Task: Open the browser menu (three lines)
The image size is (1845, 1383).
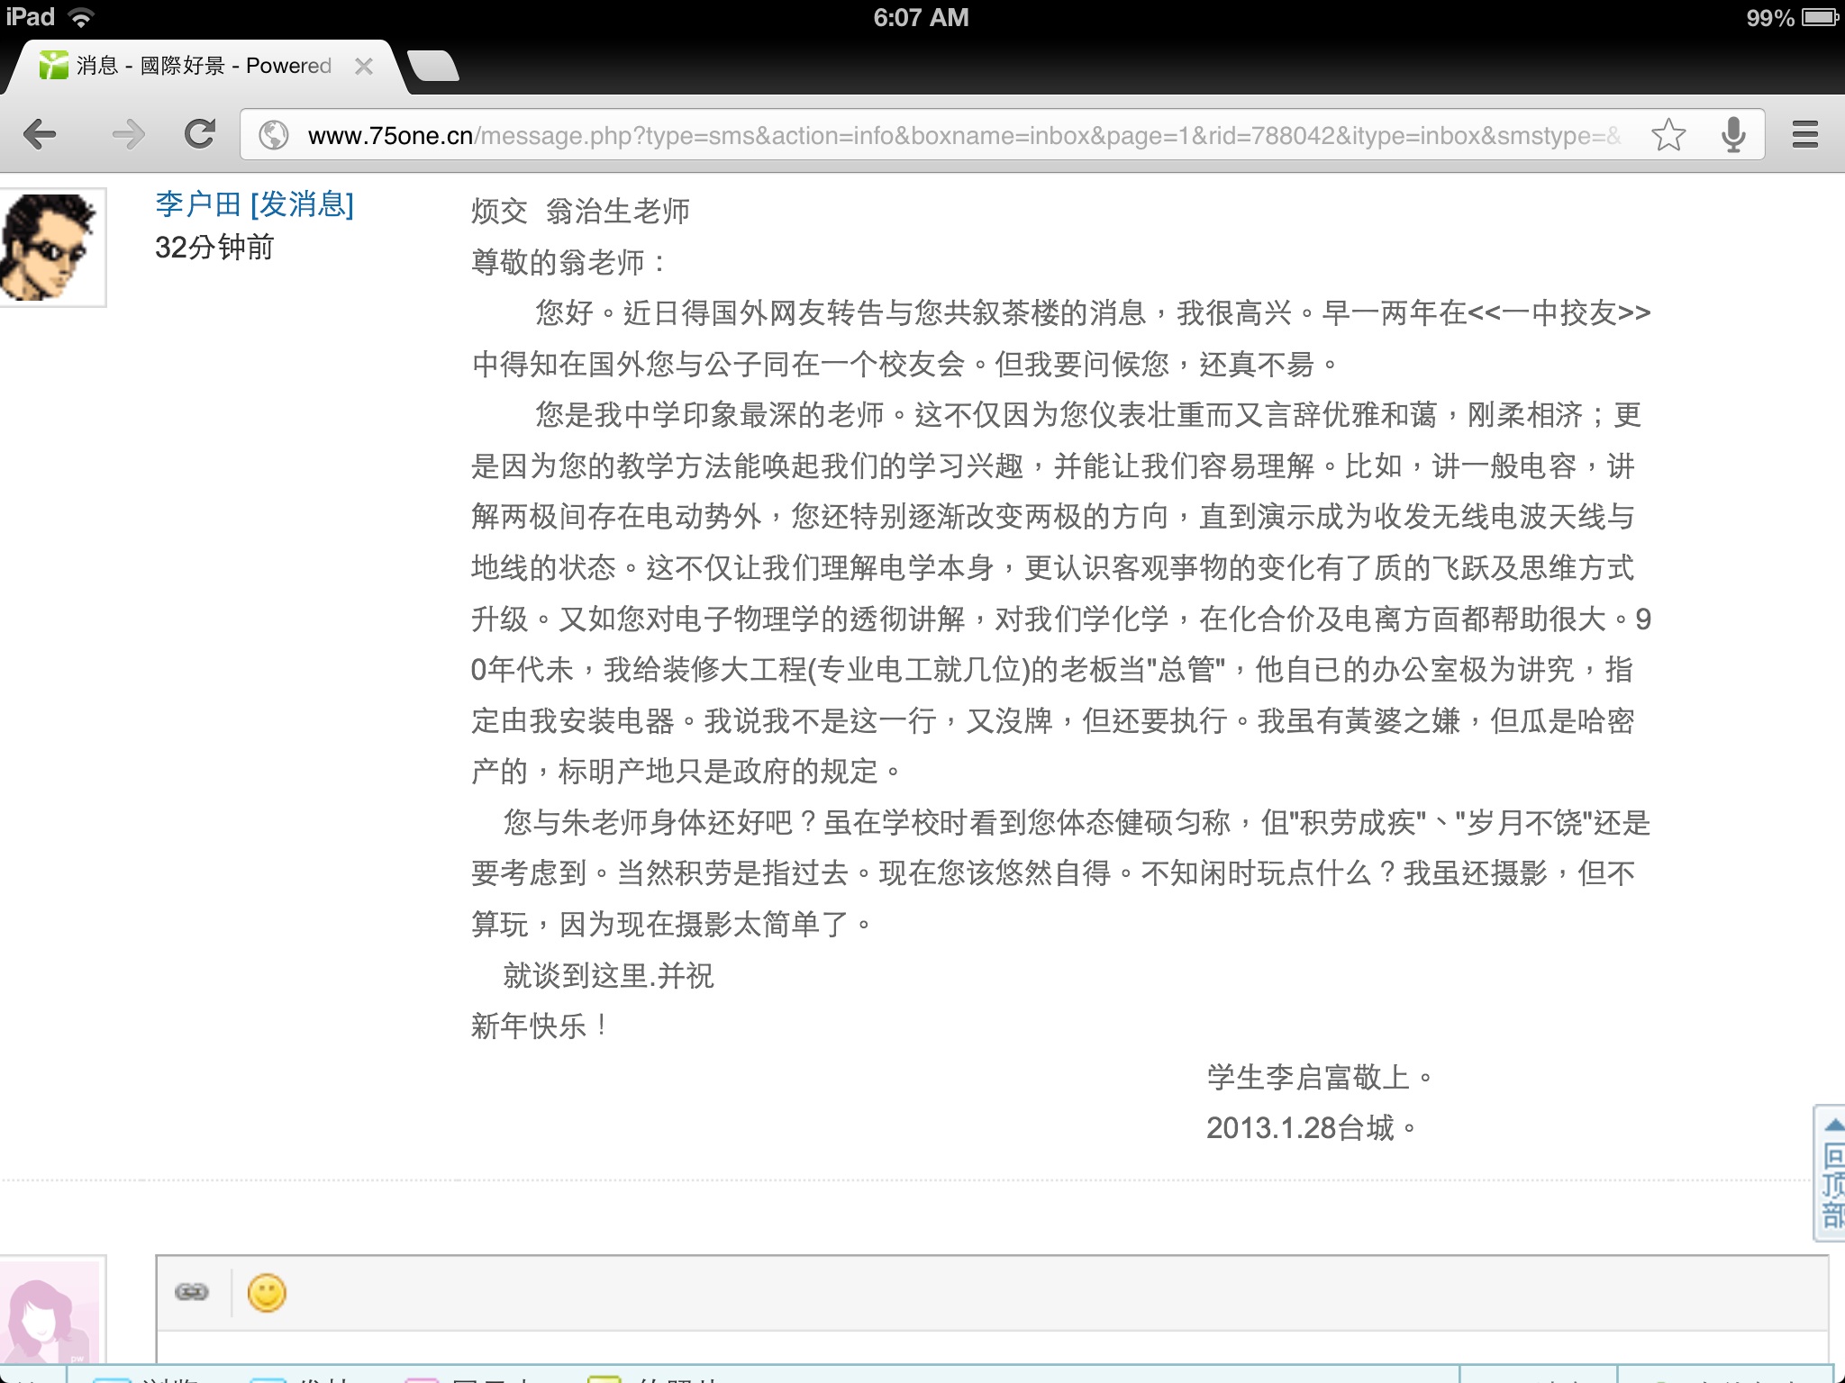Action: pos(1804,135)
